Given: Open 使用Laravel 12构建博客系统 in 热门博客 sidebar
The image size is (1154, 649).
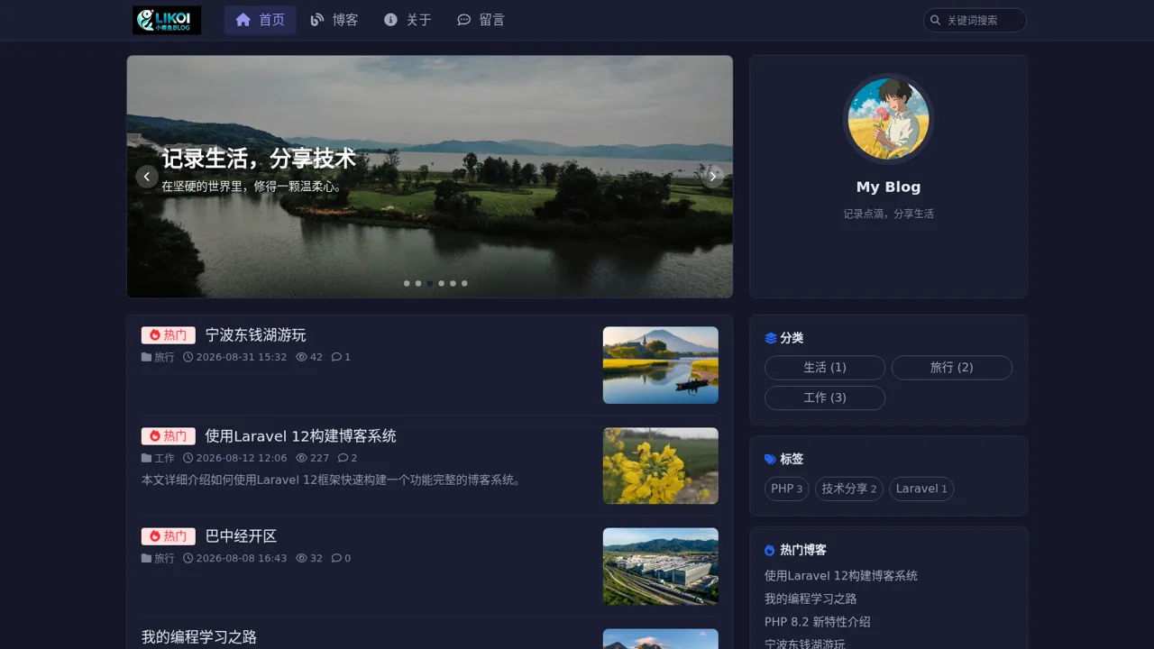Looking at the screenshot, I should pos(841,576).
